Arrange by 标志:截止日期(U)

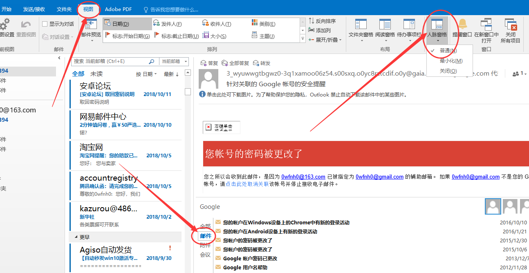[177, 36]
